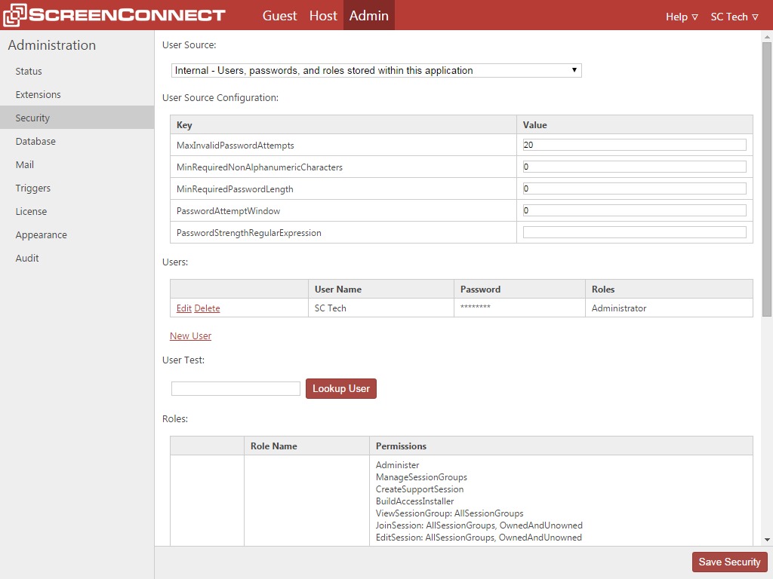773x579 pixels.
Task: Click the Save Security button
Action: 729,562
